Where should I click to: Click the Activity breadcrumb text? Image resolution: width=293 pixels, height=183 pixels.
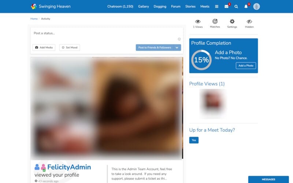coord(45,19)
